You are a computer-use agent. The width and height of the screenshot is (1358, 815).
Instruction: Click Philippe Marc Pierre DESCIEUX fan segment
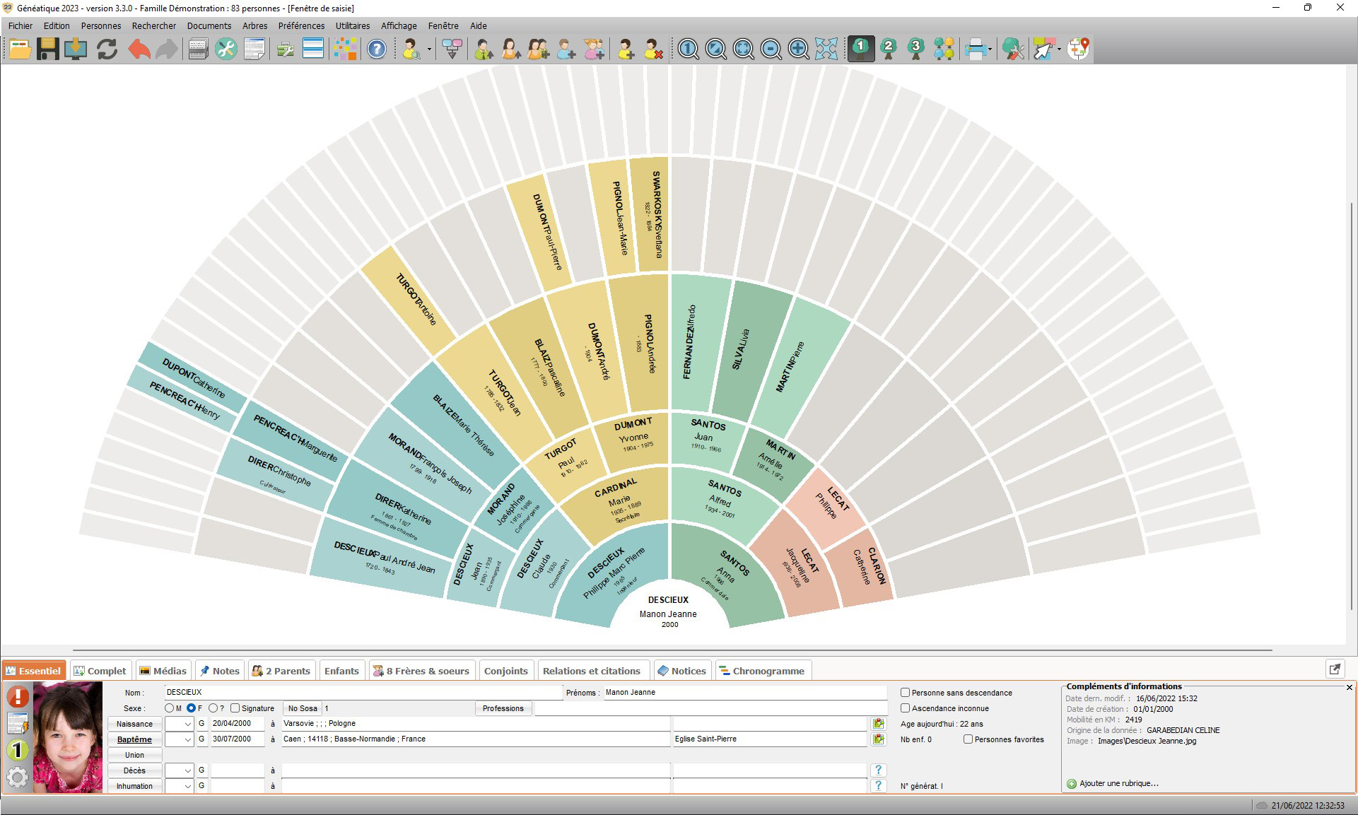point(615,574)
